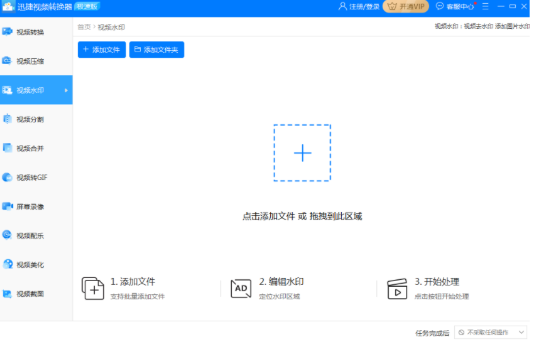Click the 视频水印 sidebar icon

(x=7, y=90)
